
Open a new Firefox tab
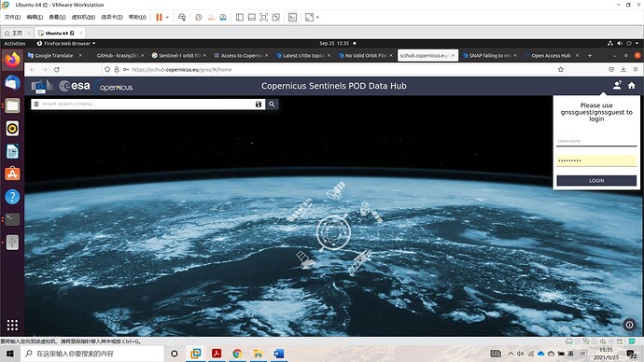point(590,55)
